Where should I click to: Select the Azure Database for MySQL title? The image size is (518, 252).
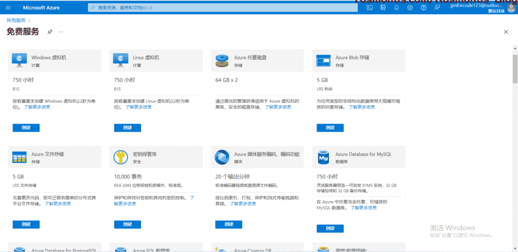tap(363, 154)
